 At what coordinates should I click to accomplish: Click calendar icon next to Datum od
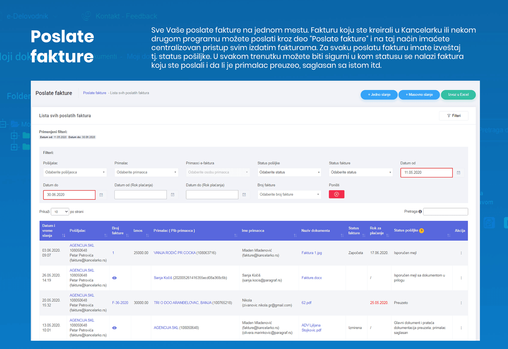point(458,173)
